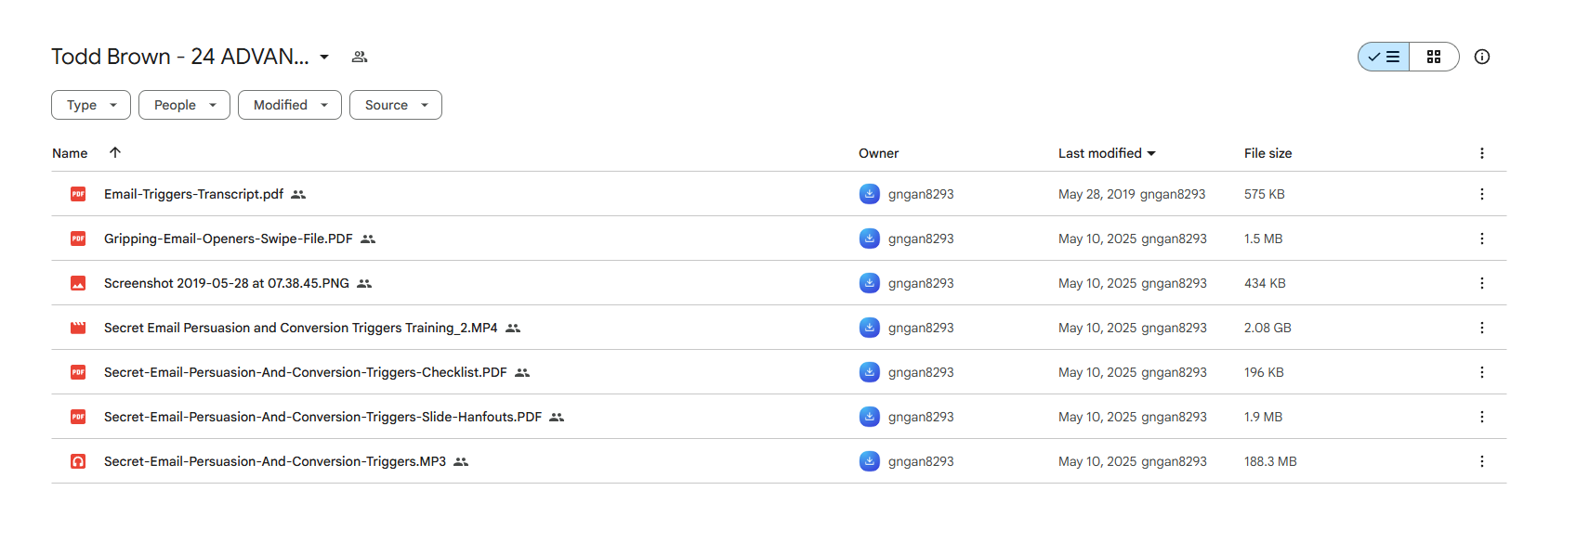Reverse sort direction with the Name arrow
This screenshot has width=1576, height=555.
click(115, 152)
